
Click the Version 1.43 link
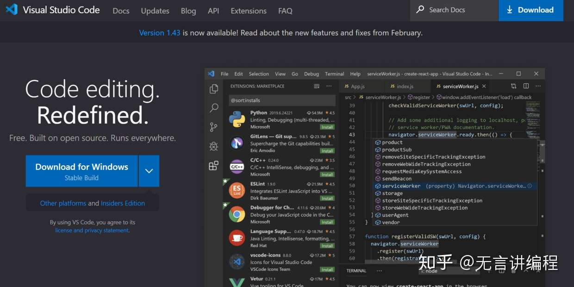[x=160, y=33]
